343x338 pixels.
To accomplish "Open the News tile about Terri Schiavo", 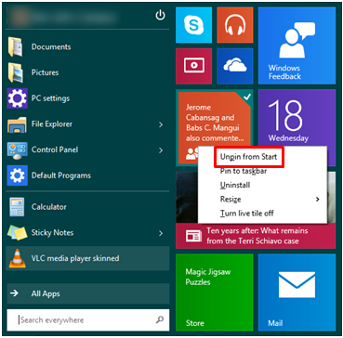I will click(256, 236).
